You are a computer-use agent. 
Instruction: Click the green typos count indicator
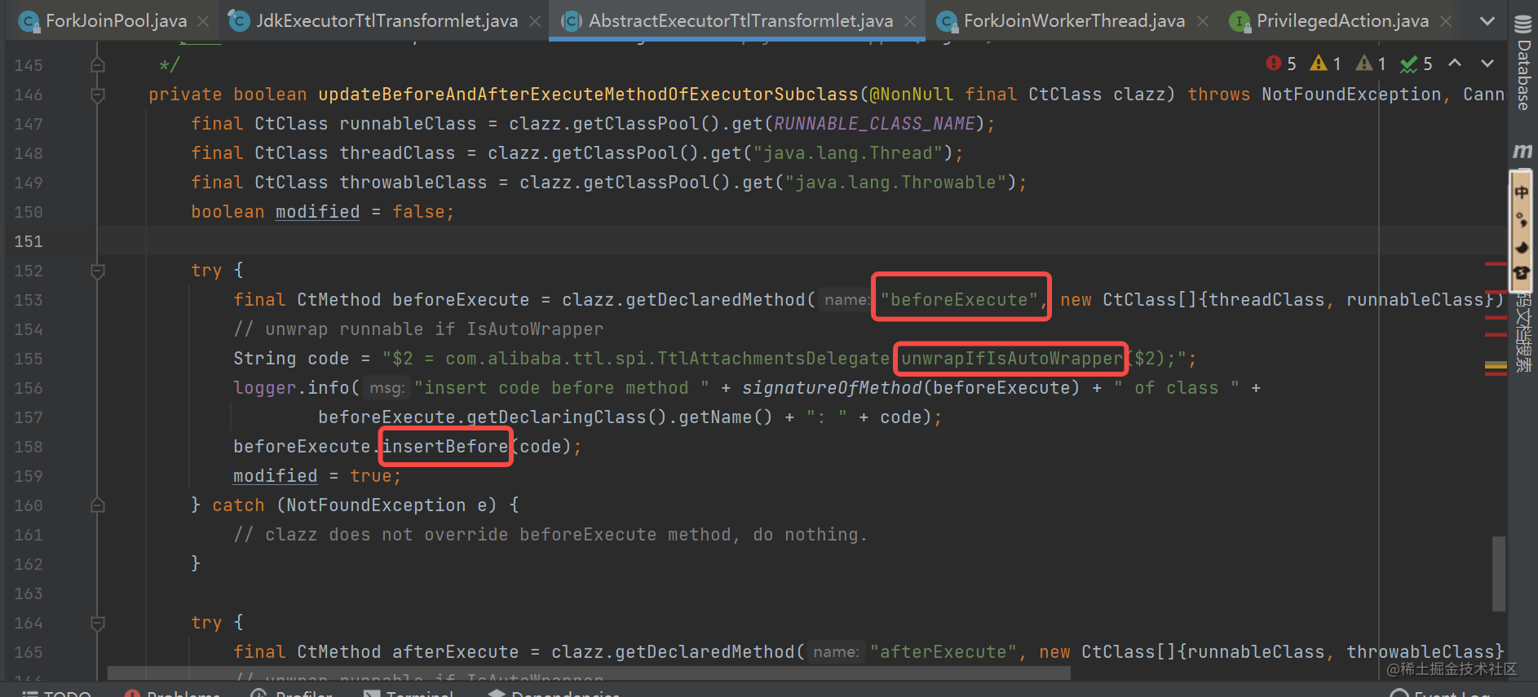pos(1416,64)
